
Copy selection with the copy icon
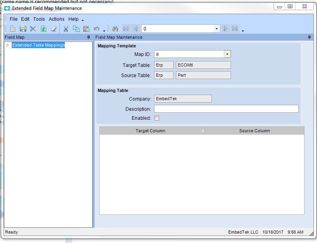[76, 29]
